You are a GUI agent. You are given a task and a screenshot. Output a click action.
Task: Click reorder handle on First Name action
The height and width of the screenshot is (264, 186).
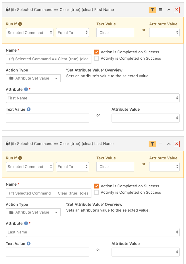pos(161,10)
